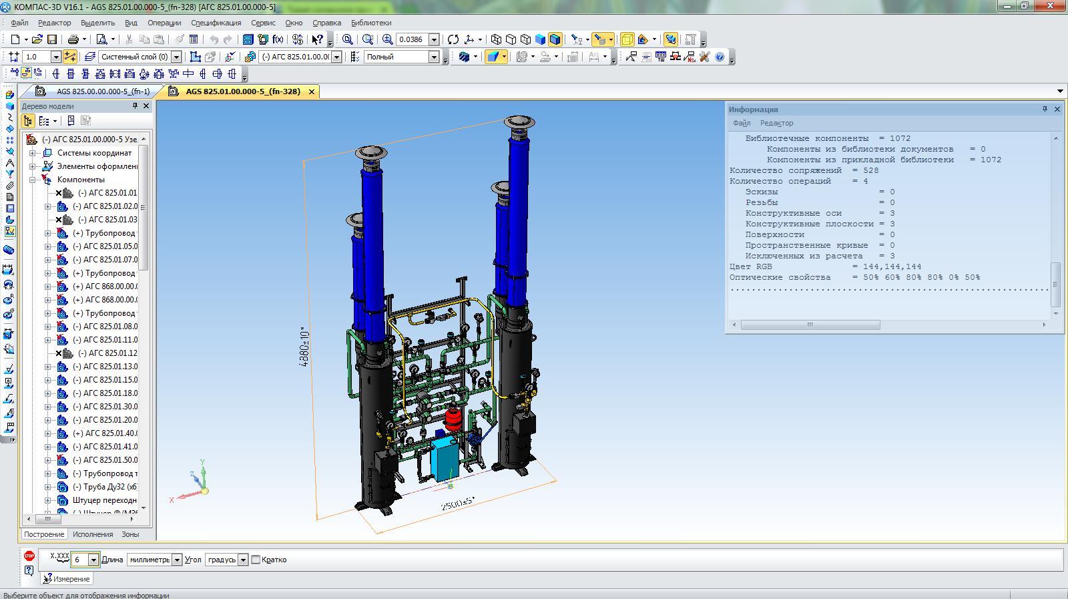Click the zoom scale value field
1068x599 pixels.
click(411, 39)
